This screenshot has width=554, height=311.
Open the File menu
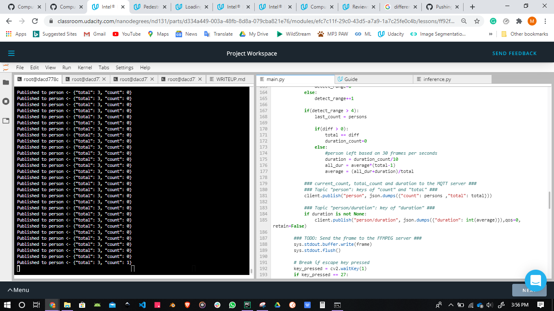pos(20,68)
